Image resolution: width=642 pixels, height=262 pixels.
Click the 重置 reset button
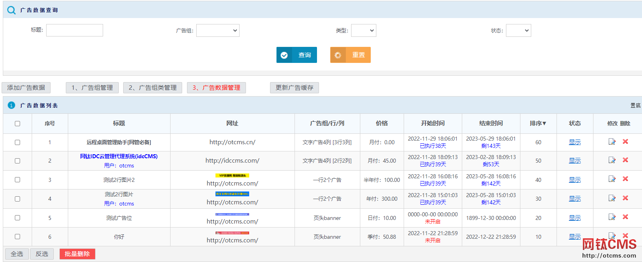[x=350, y=55]
